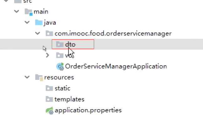This screenshot has width=203, height=117.
Task: Expand the vo package chevron
Action: coord(47,55)
